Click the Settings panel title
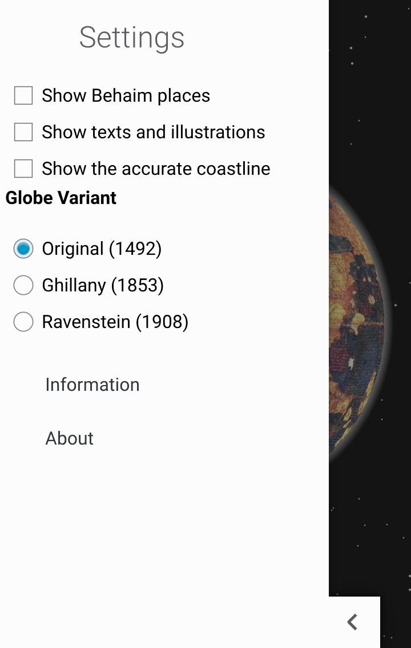The image size is (411, 648). point(132,38)
